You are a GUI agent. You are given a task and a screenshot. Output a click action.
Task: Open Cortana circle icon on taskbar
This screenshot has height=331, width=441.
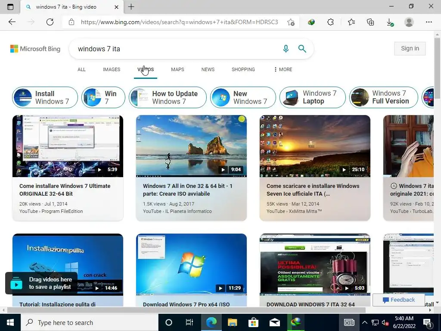tap(169, 322)
